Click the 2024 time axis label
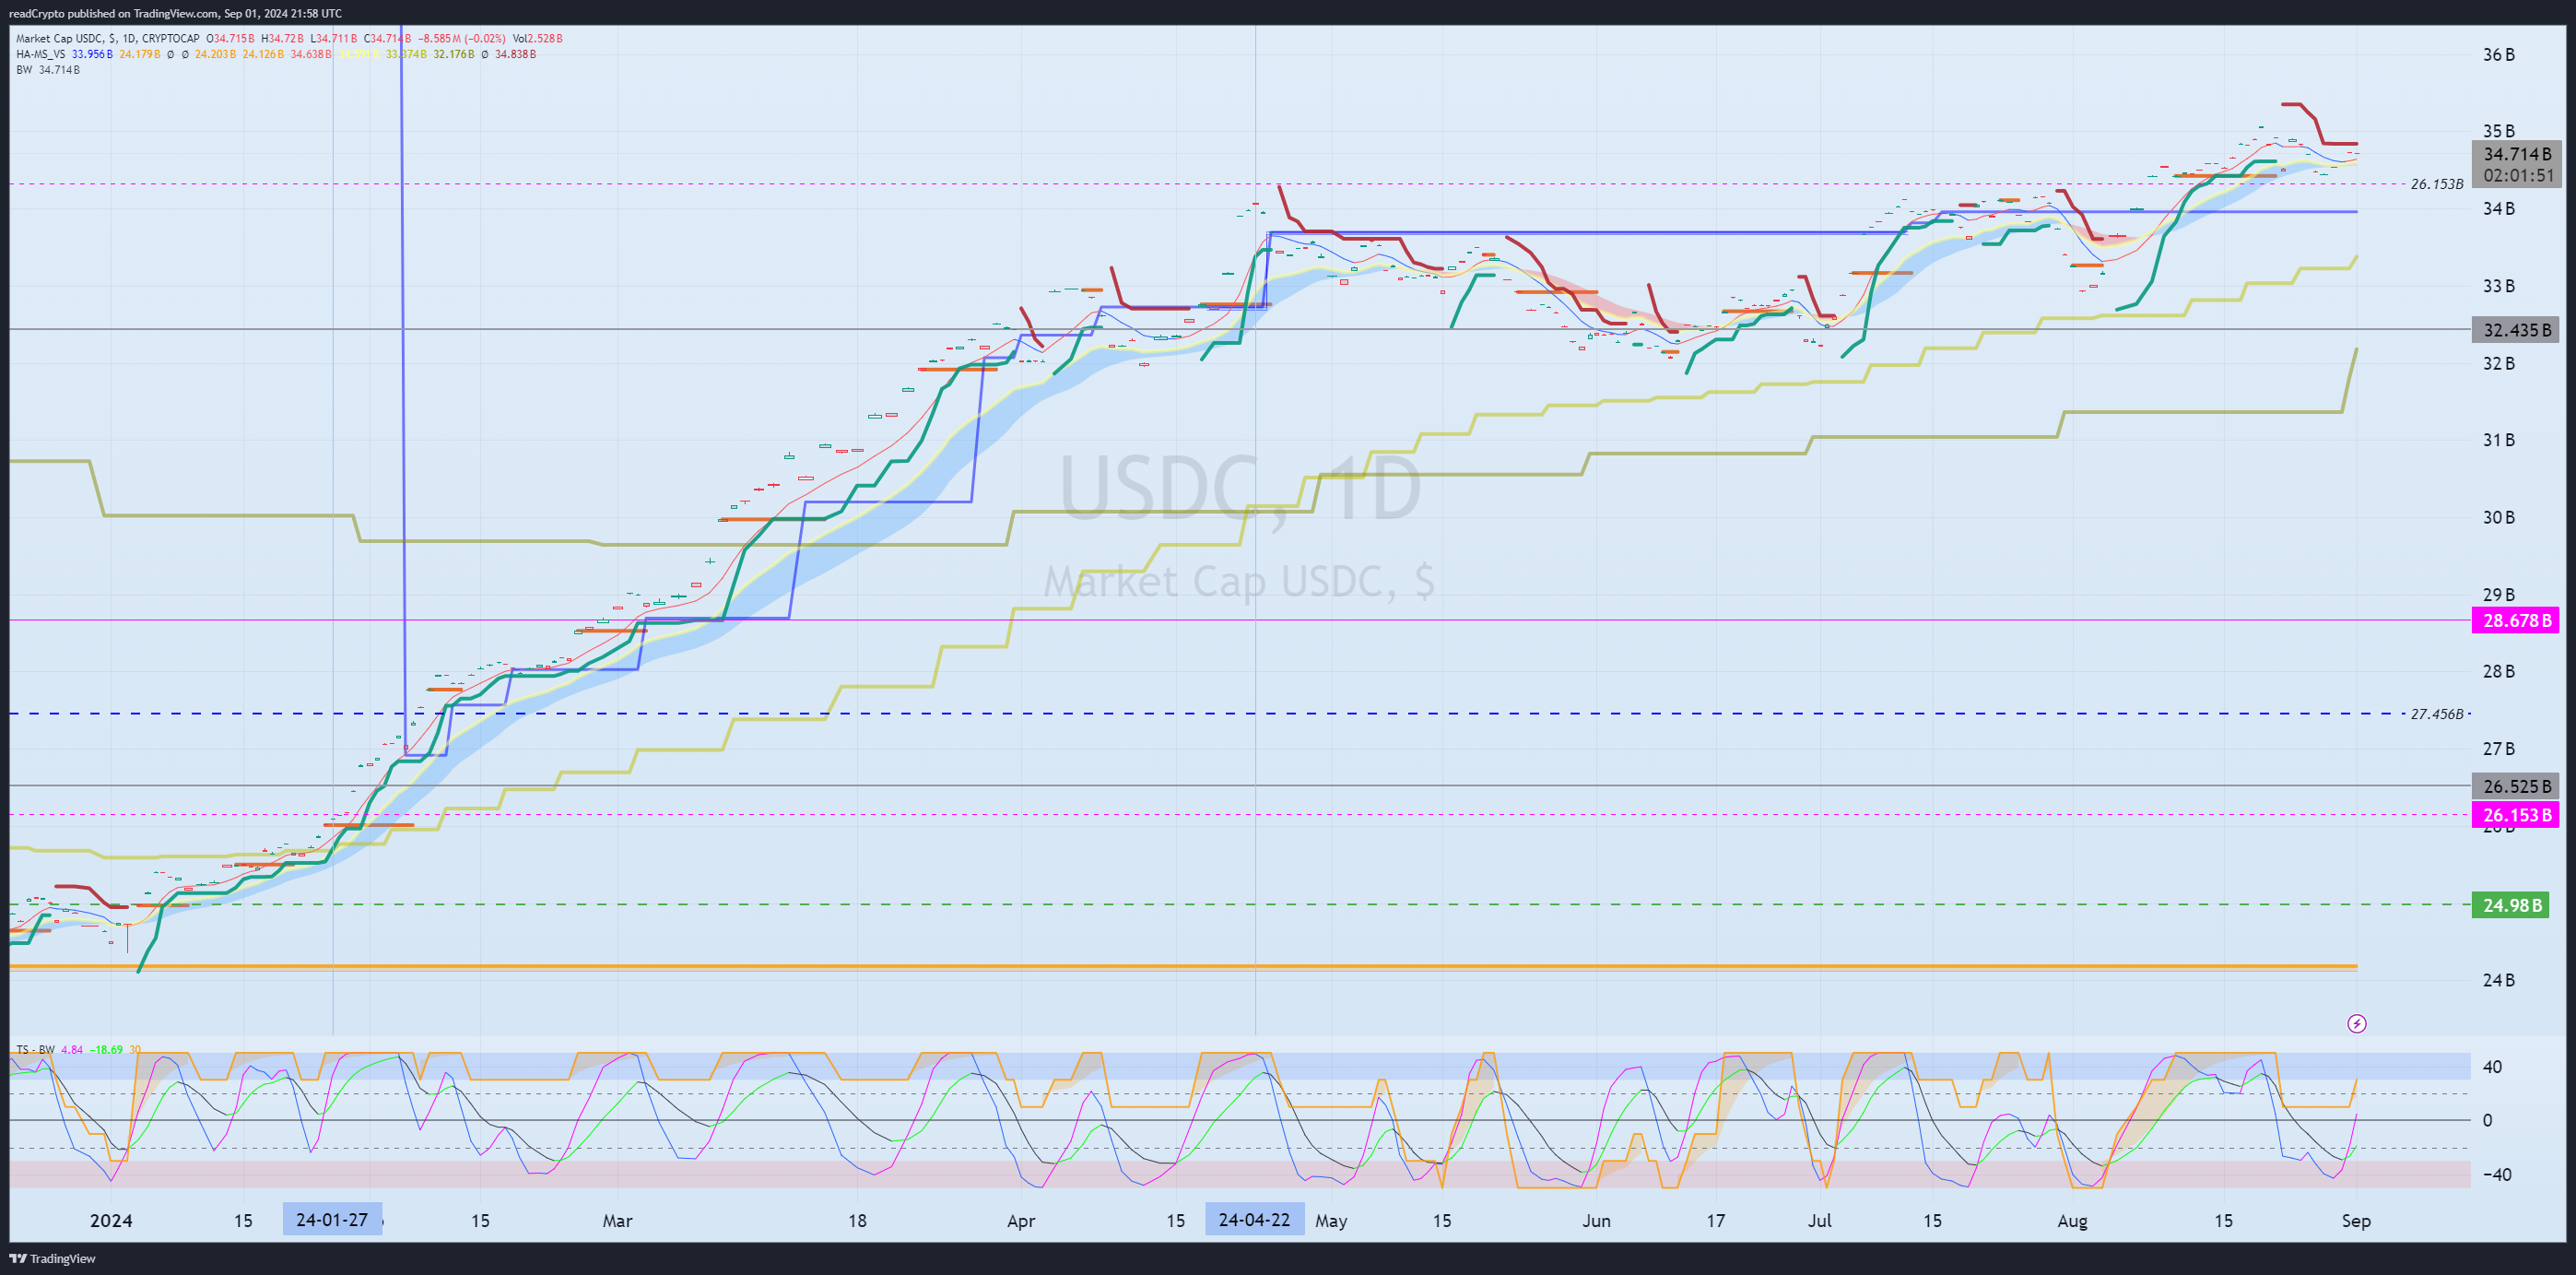This screenshot has width=2576, height=1275. [111, 1221]
